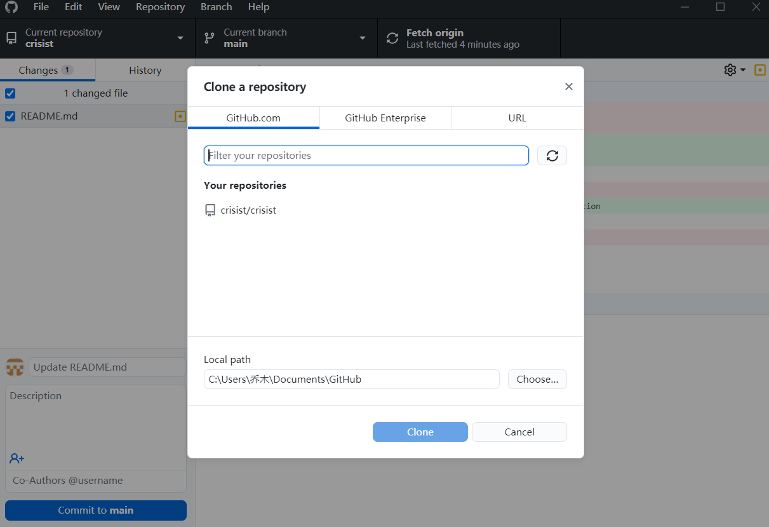Open the Repository menu
The width and height of the screenshot is (769, 527).
(161, 7)
